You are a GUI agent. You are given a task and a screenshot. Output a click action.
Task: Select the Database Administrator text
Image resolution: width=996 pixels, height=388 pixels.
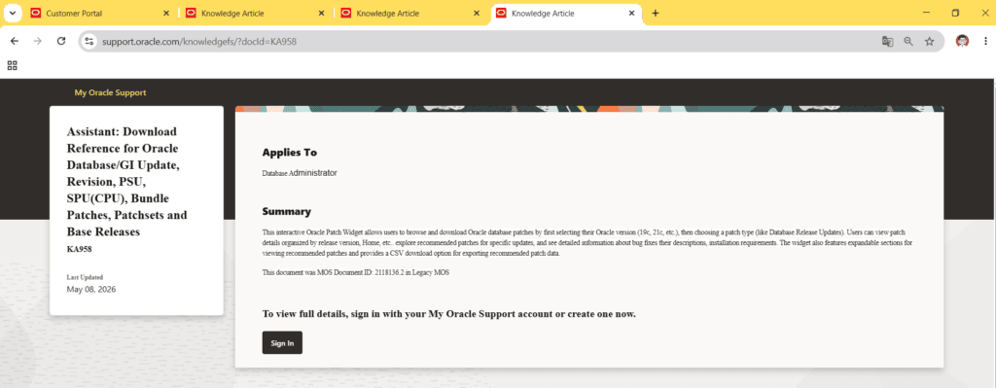pos(300,173)
